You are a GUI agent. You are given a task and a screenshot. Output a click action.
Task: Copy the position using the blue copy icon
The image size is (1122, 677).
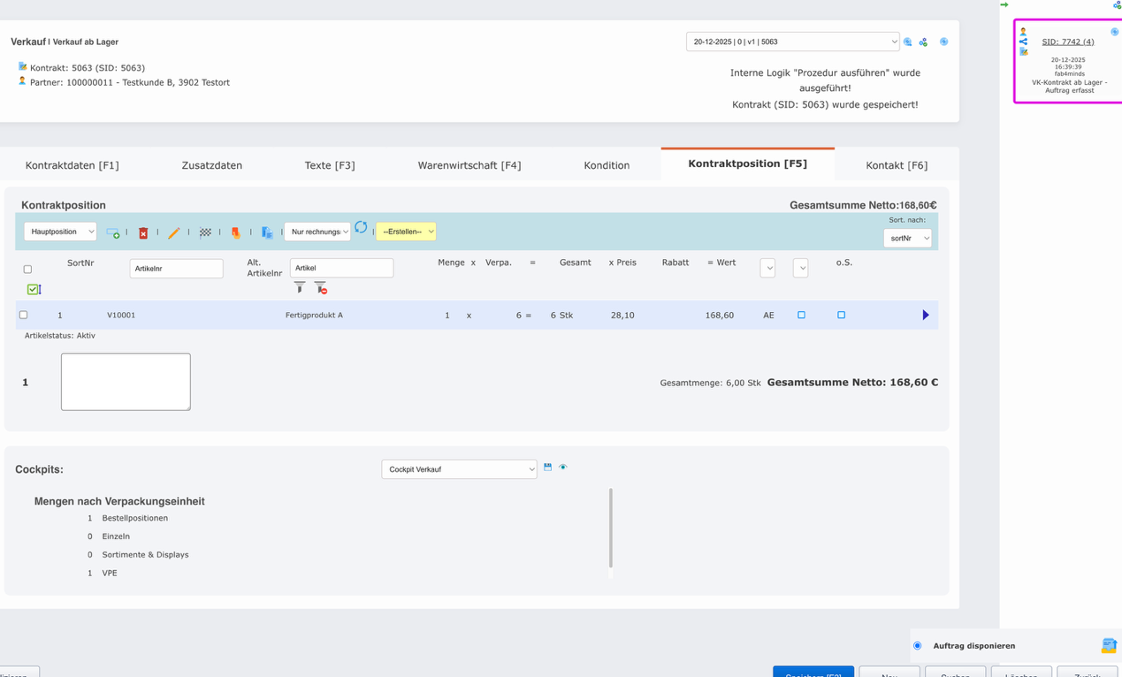[x=267, y=232]
